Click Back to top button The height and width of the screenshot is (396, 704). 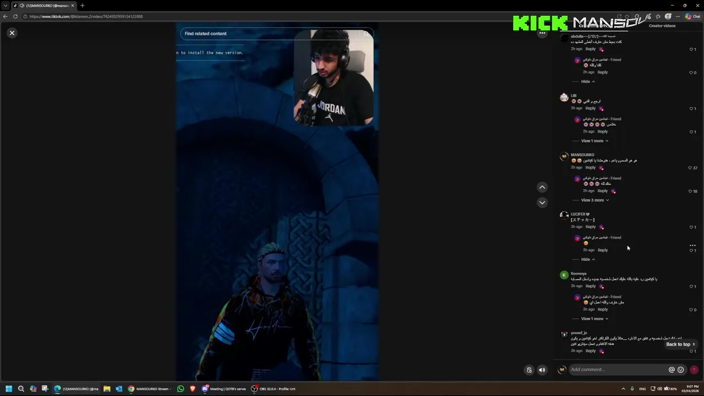[x=681, y=344]
